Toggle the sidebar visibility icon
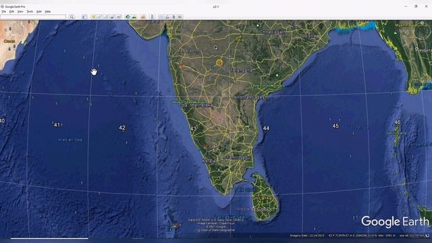The width and height of the screenshot is (432, 243). pos(84,17)
